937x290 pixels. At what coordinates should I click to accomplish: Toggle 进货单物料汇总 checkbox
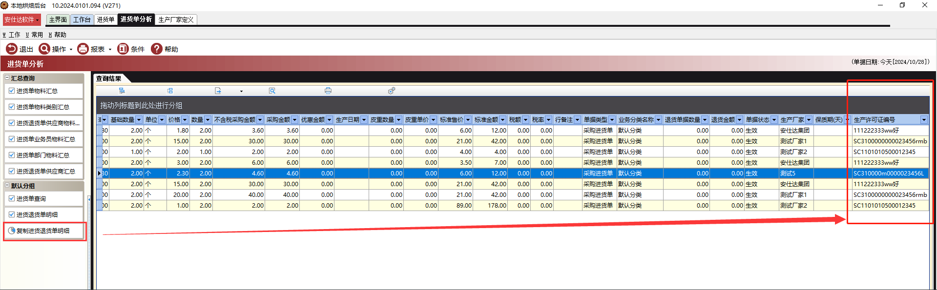tap(12, 91)
